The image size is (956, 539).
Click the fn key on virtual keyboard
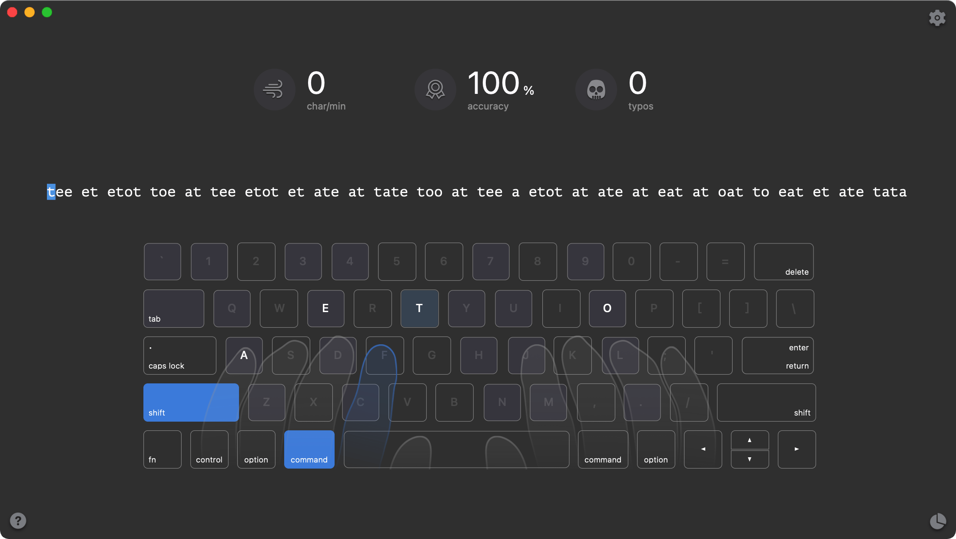tap(162, 449)
